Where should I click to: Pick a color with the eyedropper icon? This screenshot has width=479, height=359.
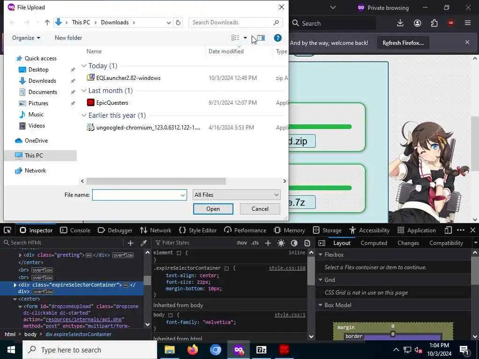coord(143,243)
